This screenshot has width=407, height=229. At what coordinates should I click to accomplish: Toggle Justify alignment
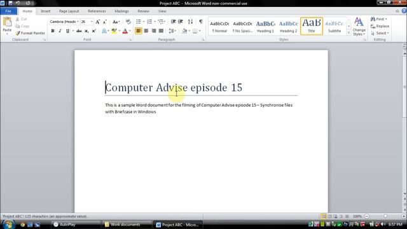click(161, 31)
